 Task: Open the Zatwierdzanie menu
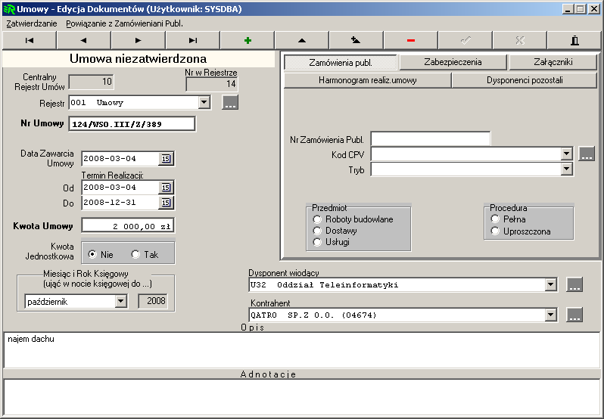[32, 23]
